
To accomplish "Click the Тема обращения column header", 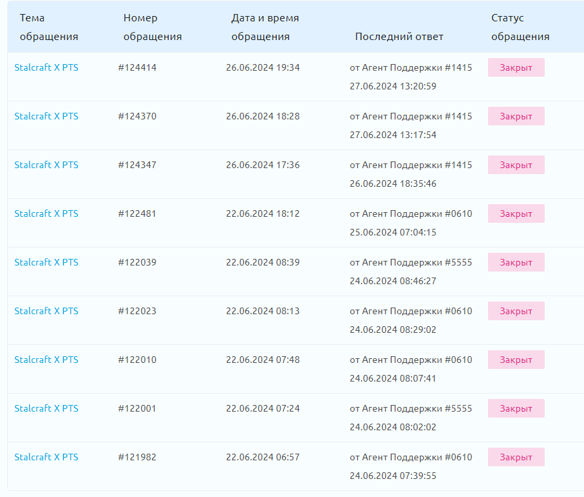I will pos(49,27).
